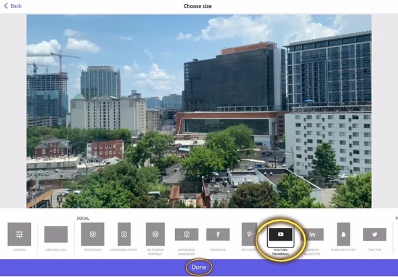Click the Custom label text
The height and width of the screenshot is (277, 398).
pos(19,250)
